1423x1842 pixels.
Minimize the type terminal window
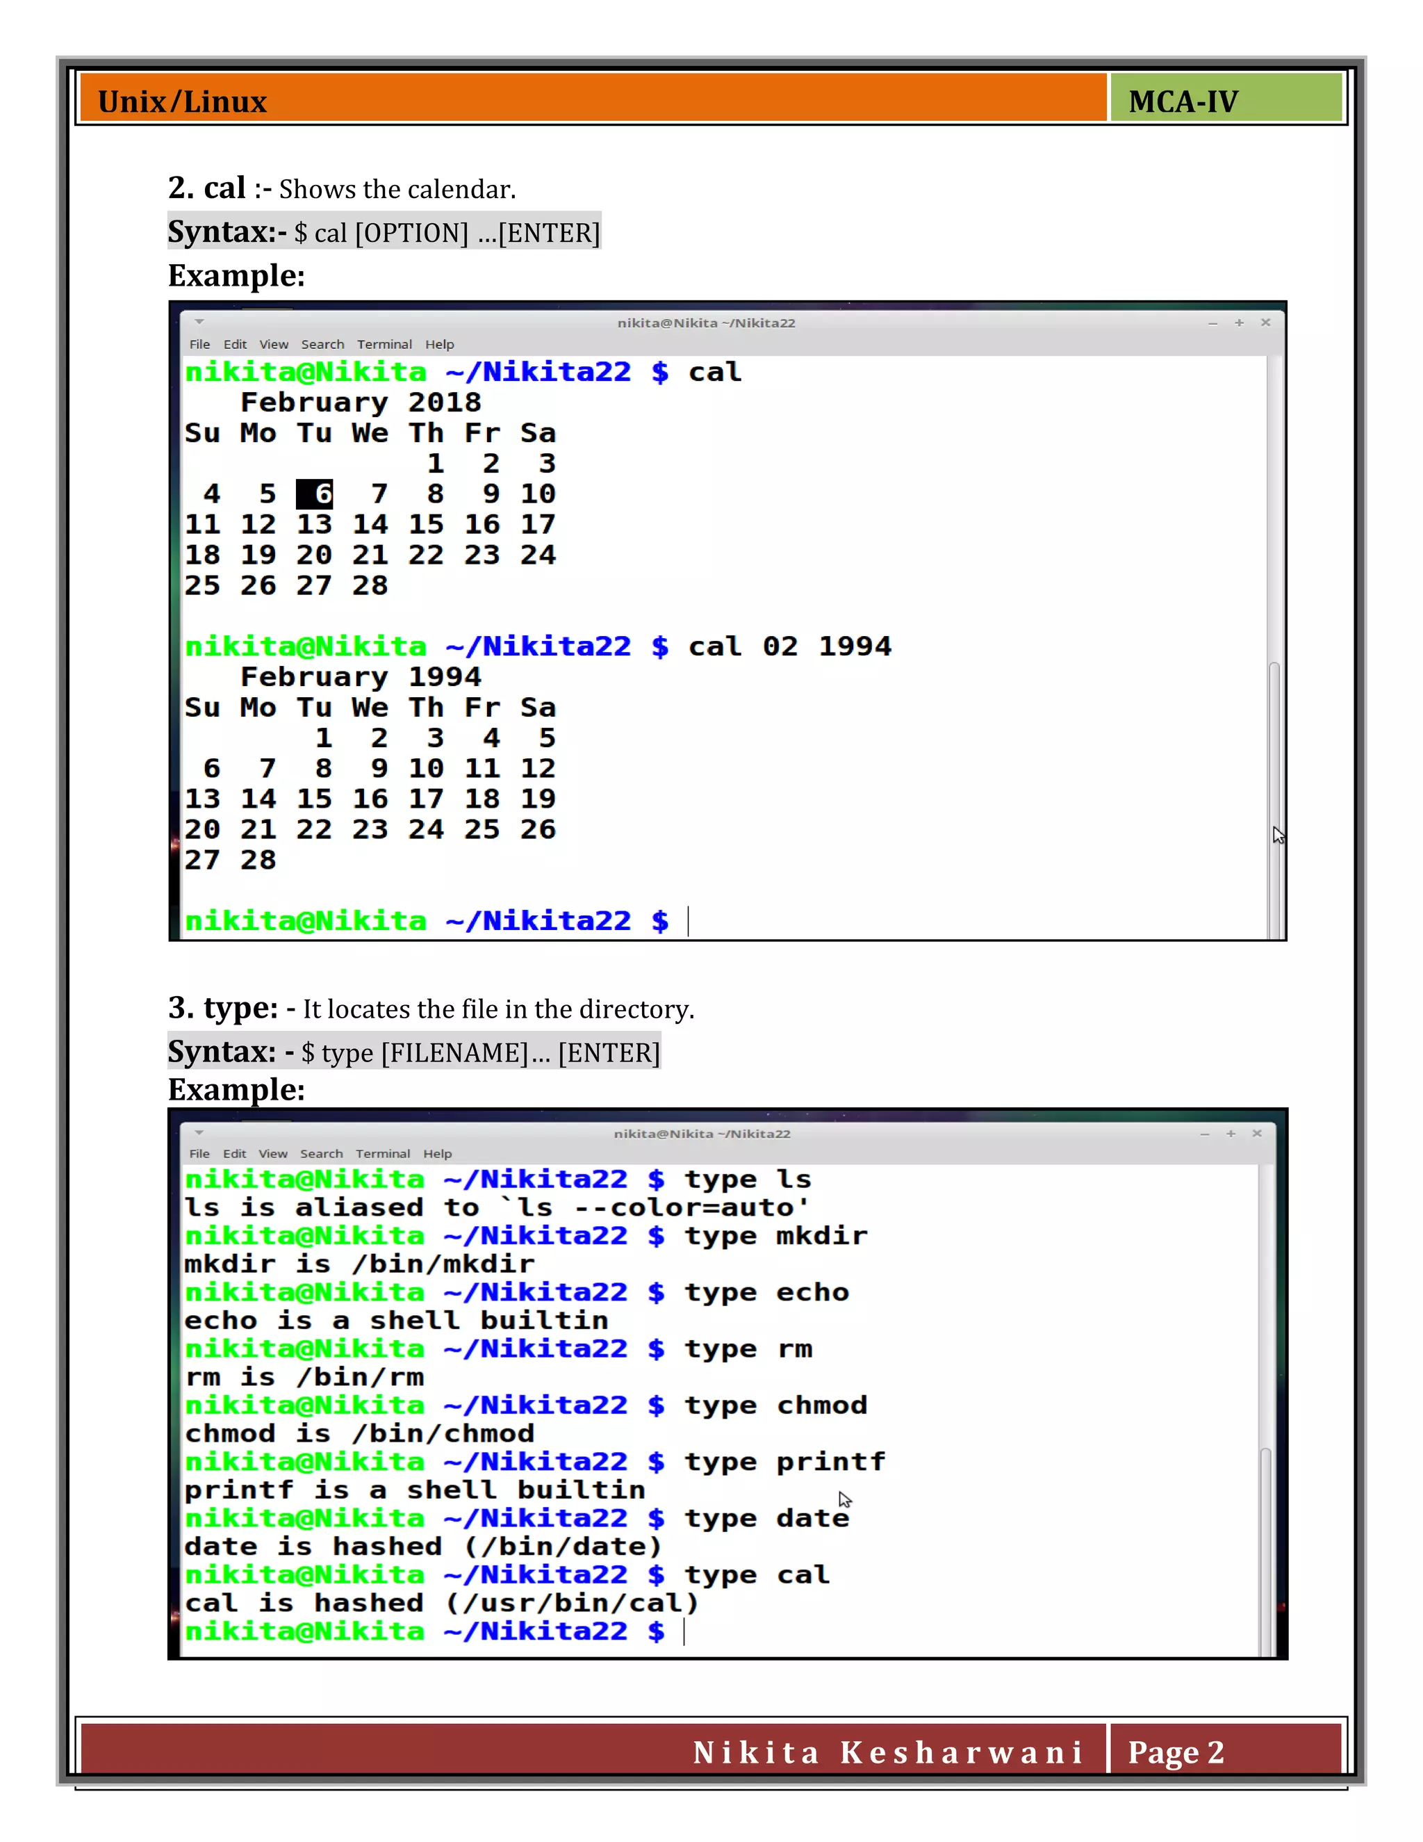(x=1205, y=1134)
